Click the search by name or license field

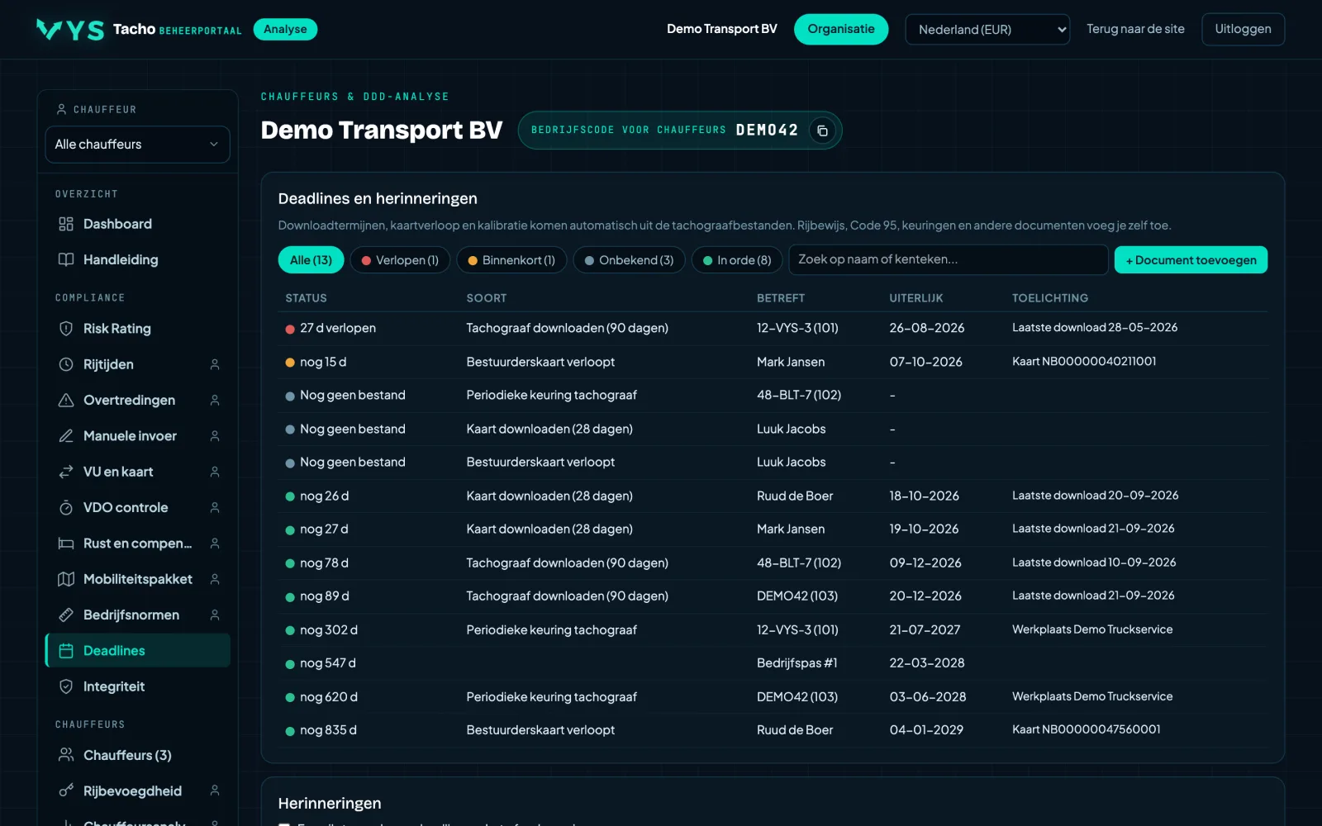pos(948,259)
